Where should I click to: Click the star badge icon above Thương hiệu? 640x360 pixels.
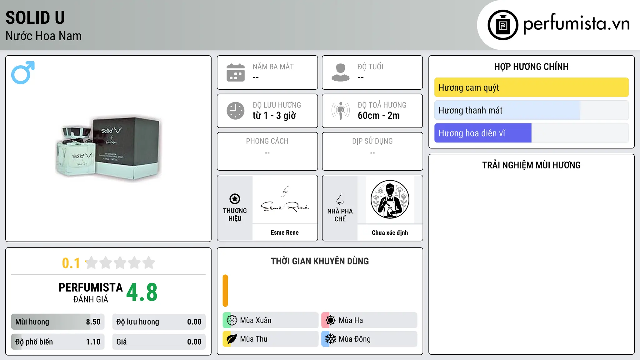[x=235, y=199]
